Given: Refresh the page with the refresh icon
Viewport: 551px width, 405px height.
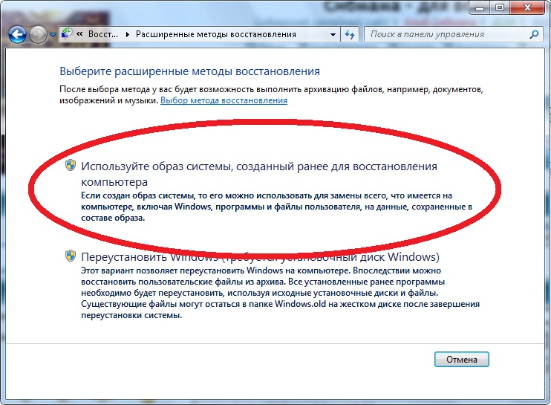Looking at the screenshot, I should [x=350, y=34].
